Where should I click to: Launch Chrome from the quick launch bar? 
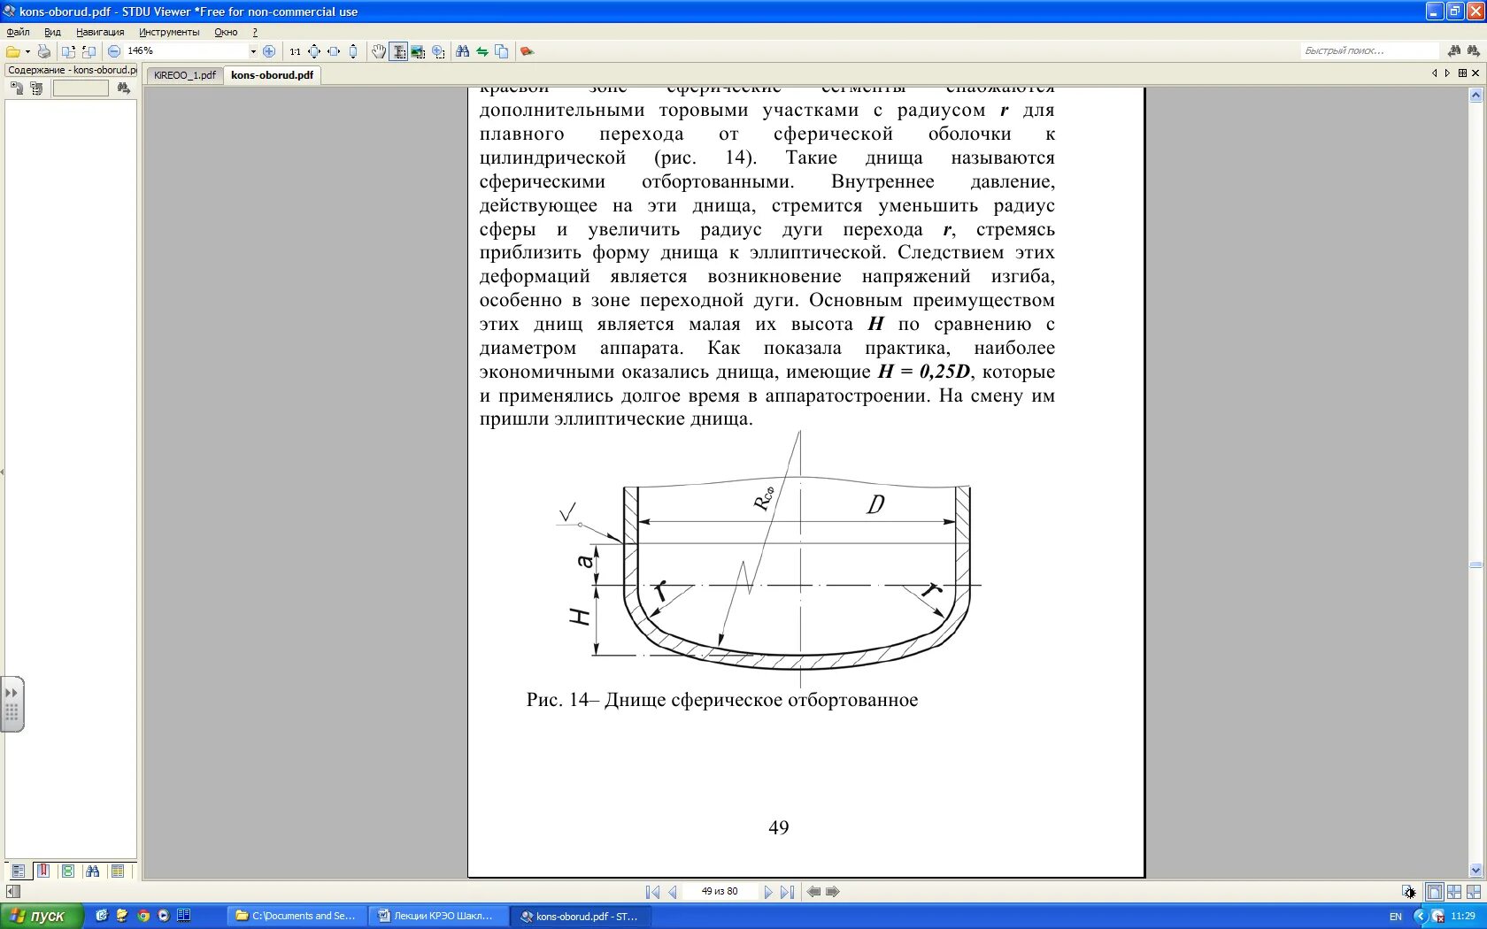[x=143, y=916]
